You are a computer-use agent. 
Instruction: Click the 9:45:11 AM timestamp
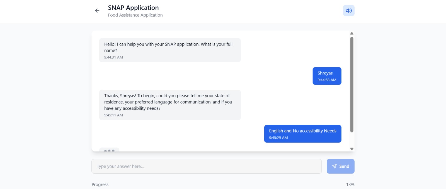click(x=113, y=115)
